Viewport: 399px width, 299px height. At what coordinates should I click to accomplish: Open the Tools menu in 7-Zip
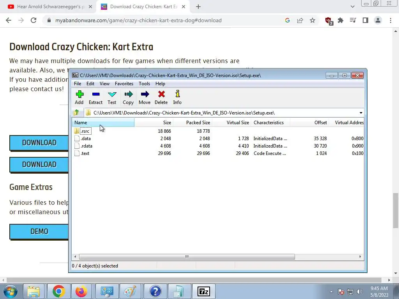point(144,84)
